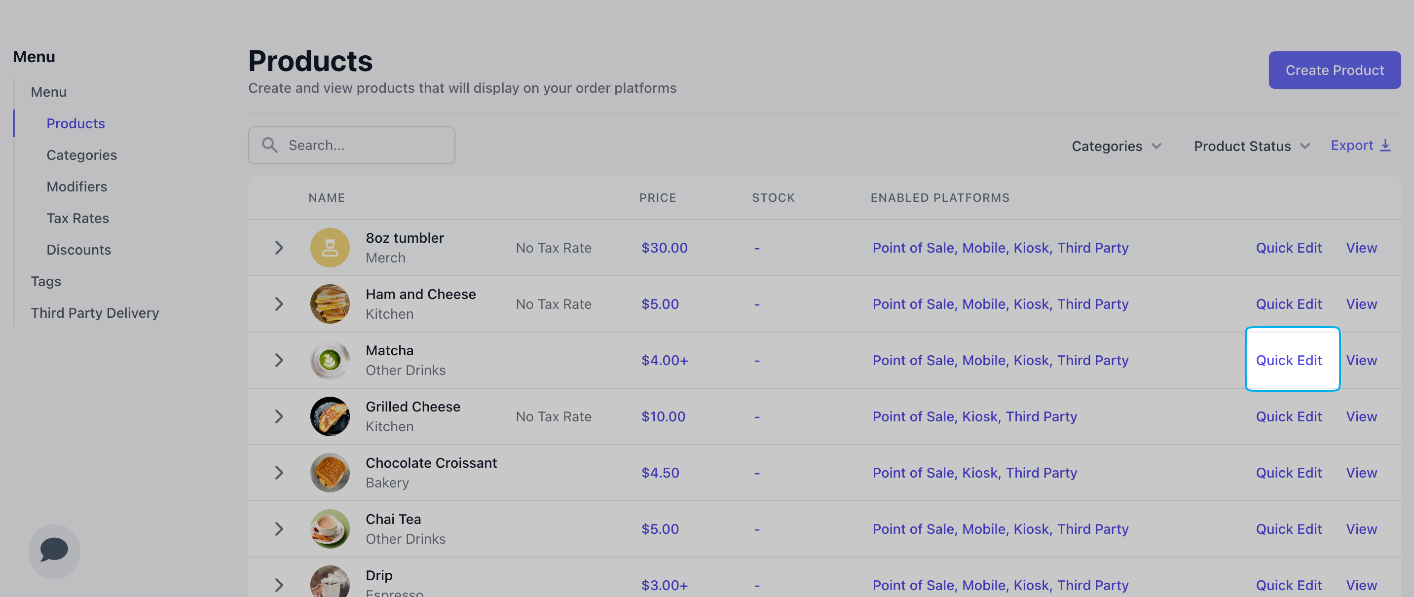Expand the Chai Tea row chevron
Image resolution: width=1414 pixels, height=597 pixels.
tap(279, 529)
